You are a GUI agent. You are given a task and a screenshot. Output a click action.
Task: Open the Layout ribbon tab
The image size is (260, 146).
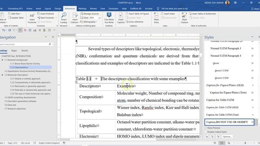coord(48,9)
